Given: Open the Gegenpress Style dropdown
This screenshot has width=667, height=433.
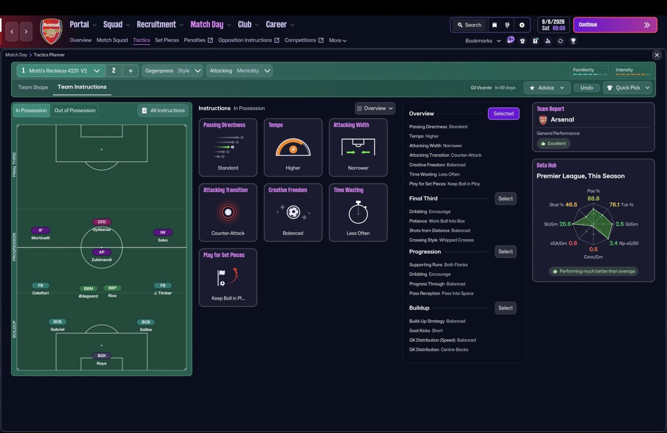Looking at the screenshot, I should point(172,71).
